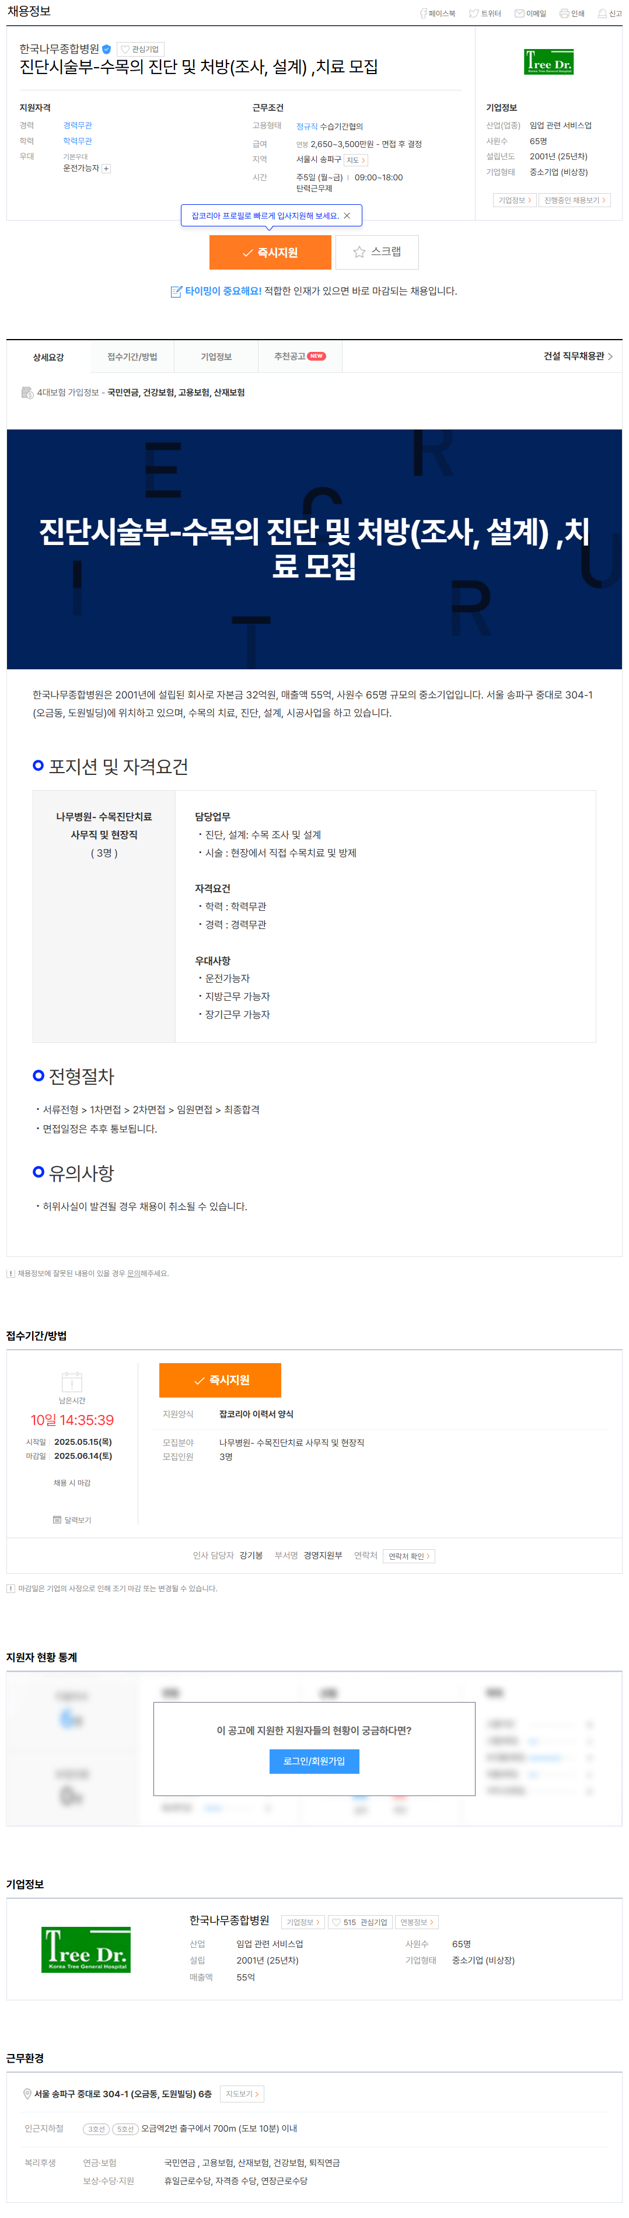Click the 로그인/회원가입 button

click(x=314, y=1761)
